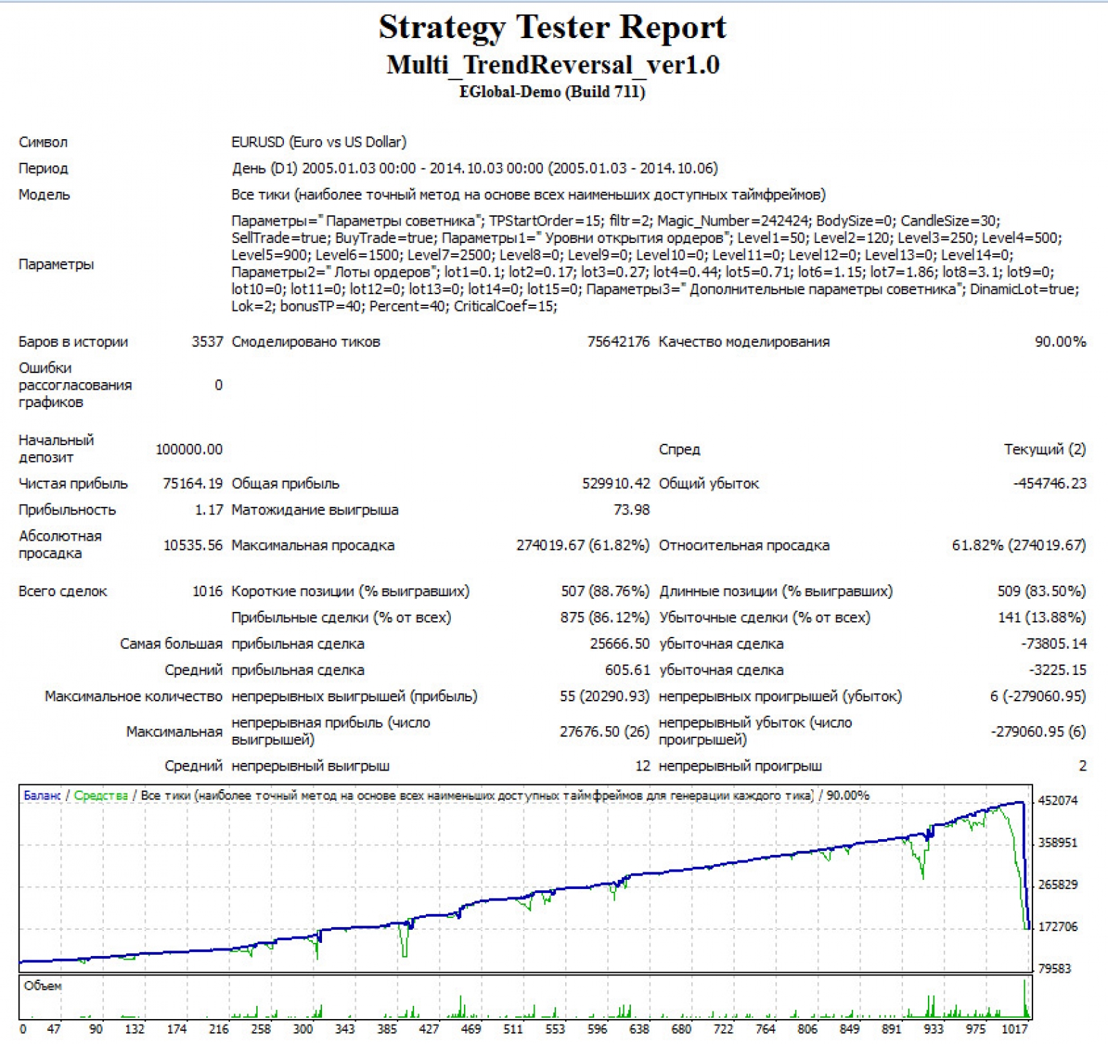Image resolution: width=1108 pixels, height=1044 pixels.
Task: Select the Качество моделирования 90.00% value
Action: pyautogui.click(x=1060, y=341)
